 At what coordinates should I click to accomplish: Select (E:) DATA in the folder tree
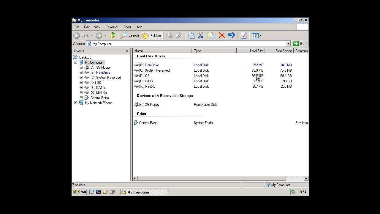click(x=97, y=88)
